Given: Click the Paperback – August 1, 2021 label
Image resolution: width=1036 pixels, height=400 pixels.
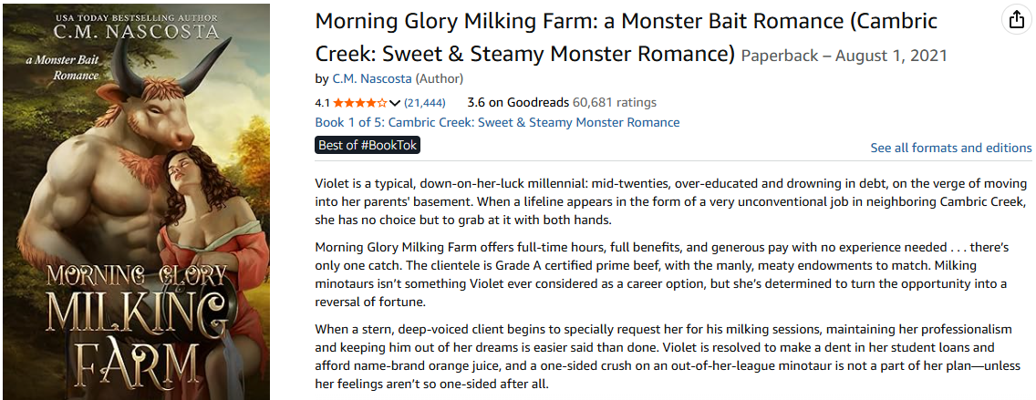Looking at the screenshot, I should click(x=844, y=56).
